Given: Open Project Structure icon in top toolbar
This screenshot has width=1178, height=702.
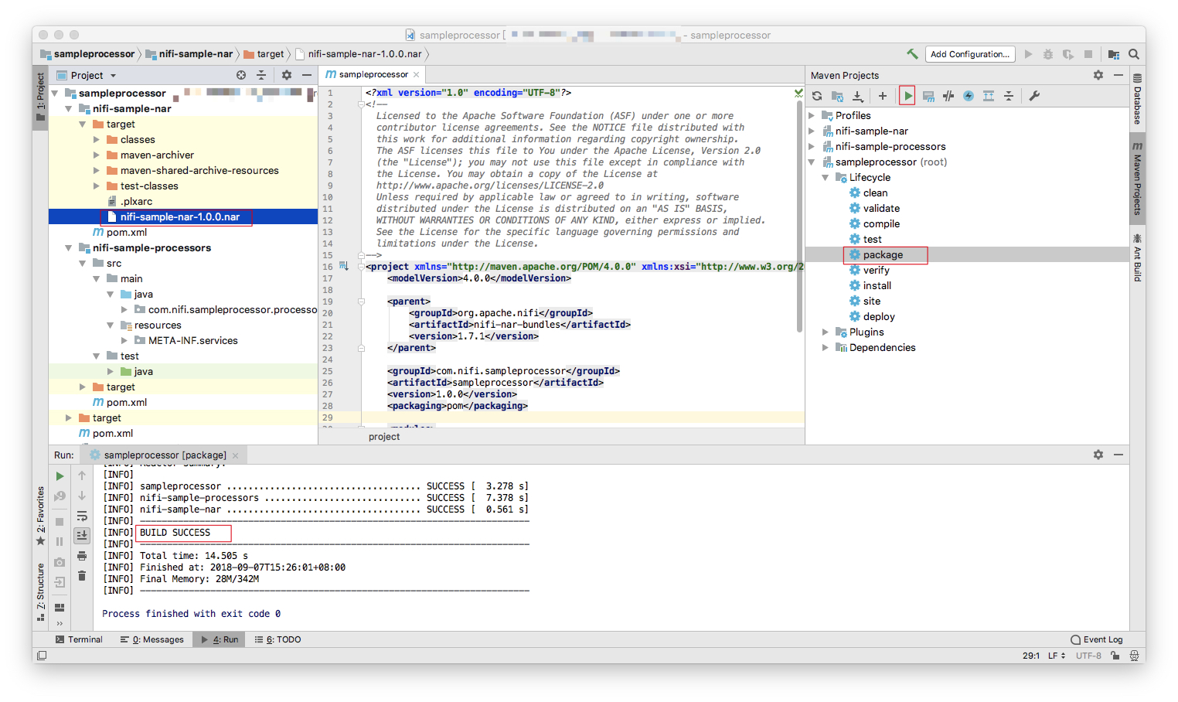Looking at the screenshot, I should 1113,54.
